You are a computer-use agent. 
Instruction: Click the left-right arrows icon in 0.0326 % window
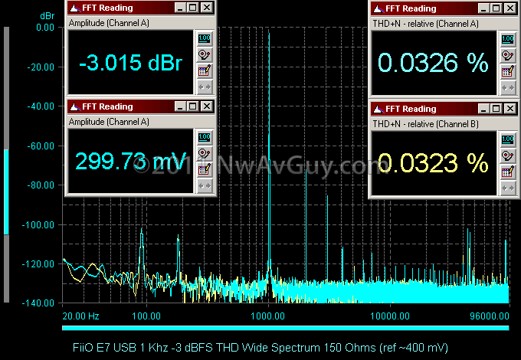coord(508,87)
